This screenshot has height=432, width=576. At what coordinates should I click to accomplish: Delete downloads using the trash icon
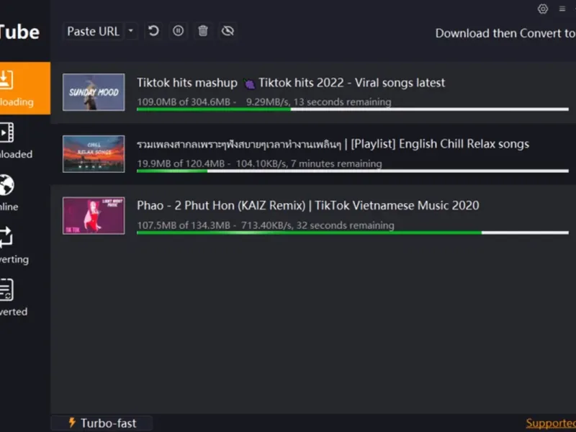coord(203,31)
